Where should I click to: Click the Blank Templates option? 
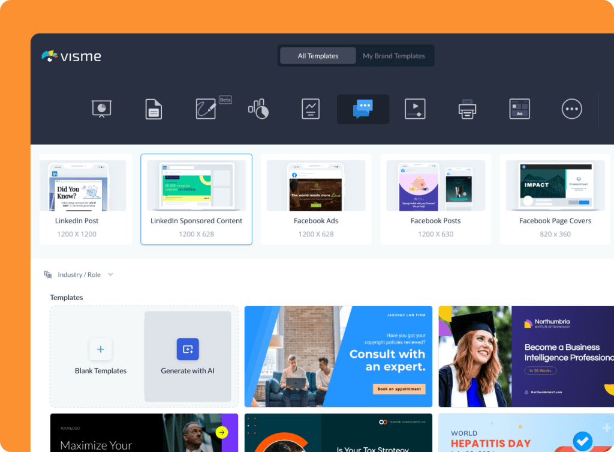(101, 356)
